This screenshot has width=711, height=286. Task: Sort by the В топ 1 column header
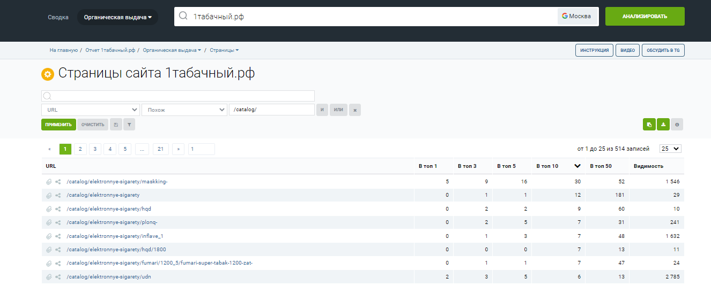point(428,166)
